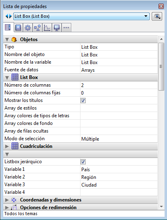Click the Número de columnas value field
167x220 pixels.
tap(119, 85)
